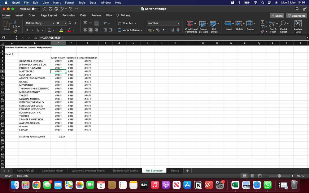
Task: Apply the yellow fill colour
Action: pos(61,30)
